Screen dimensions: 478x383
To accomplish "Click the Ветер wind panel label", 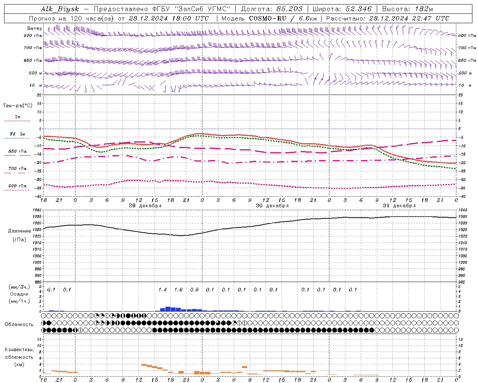I will (x=34, y=28).
